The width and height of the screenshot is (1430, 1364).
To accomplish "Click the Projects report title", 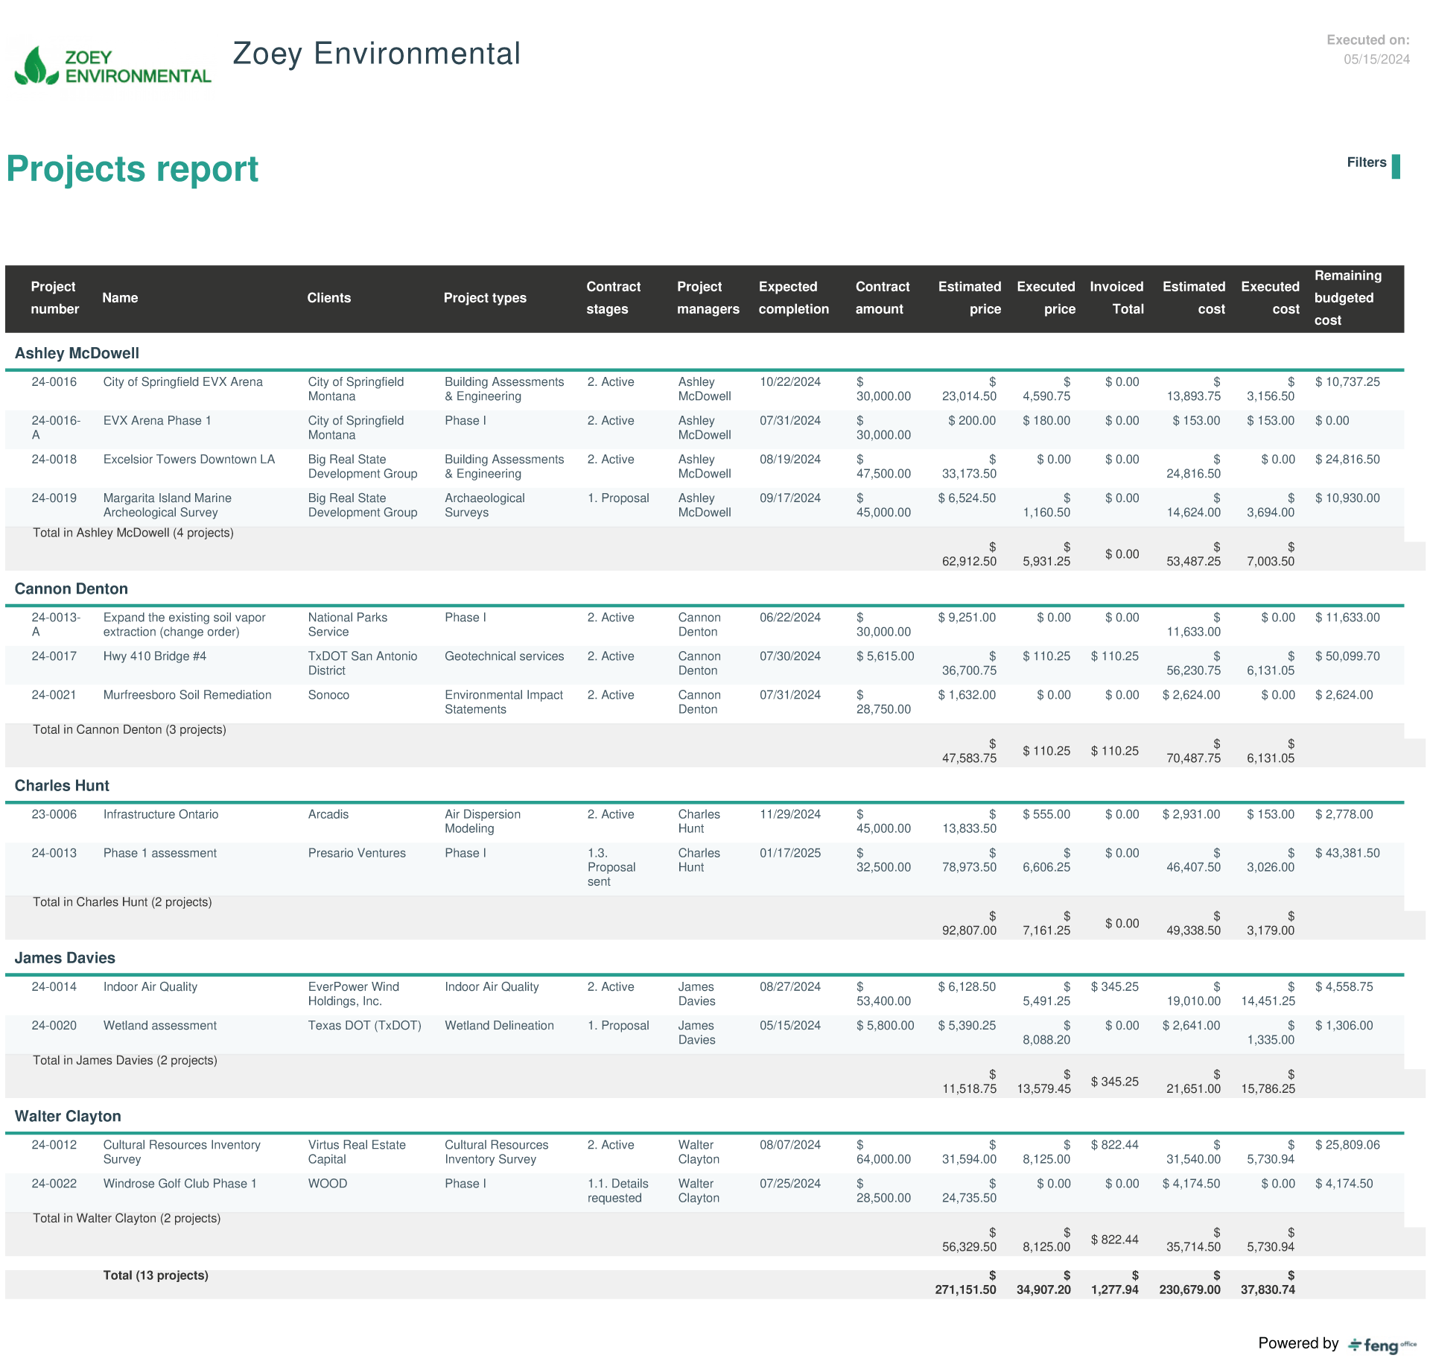I will (133, 169).
